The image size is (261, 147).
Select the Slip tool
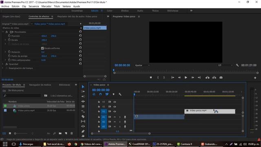tap(83, 121)
